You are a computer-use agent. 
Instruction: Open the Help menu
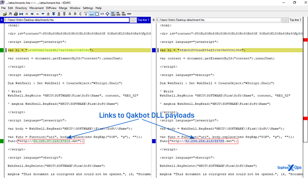coord(99,8)
